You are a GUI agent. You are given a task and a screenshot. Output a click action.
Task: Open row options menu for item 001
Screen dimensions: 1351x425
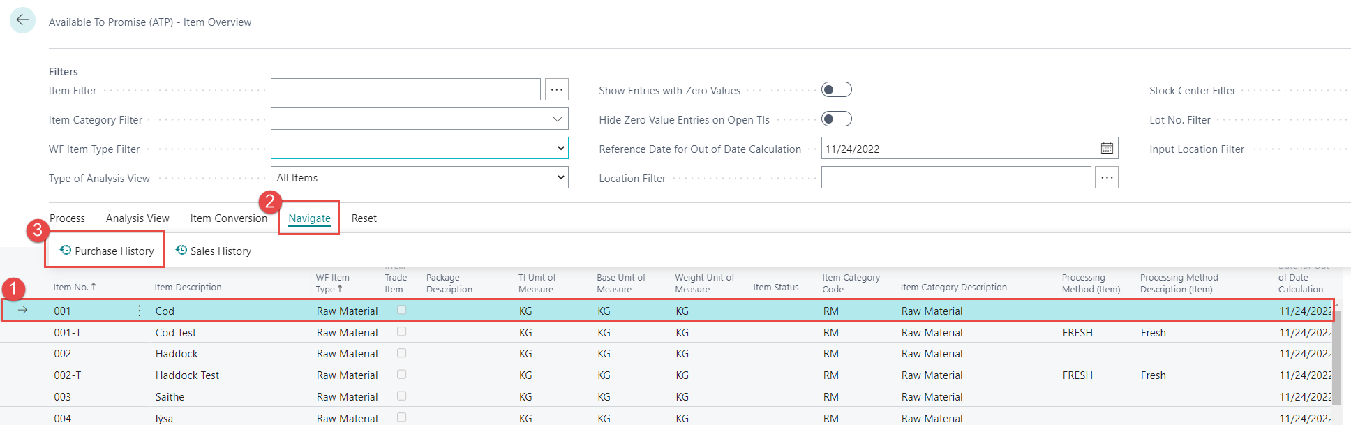point(140,311)
